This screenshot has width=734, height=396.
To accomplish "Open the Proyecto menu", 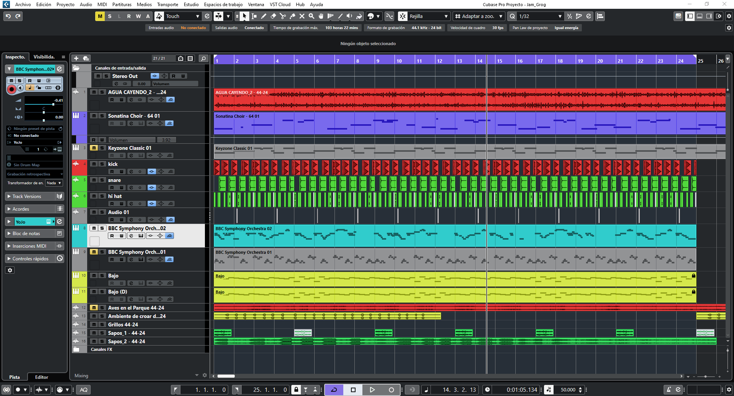I will tap(65, 5).
